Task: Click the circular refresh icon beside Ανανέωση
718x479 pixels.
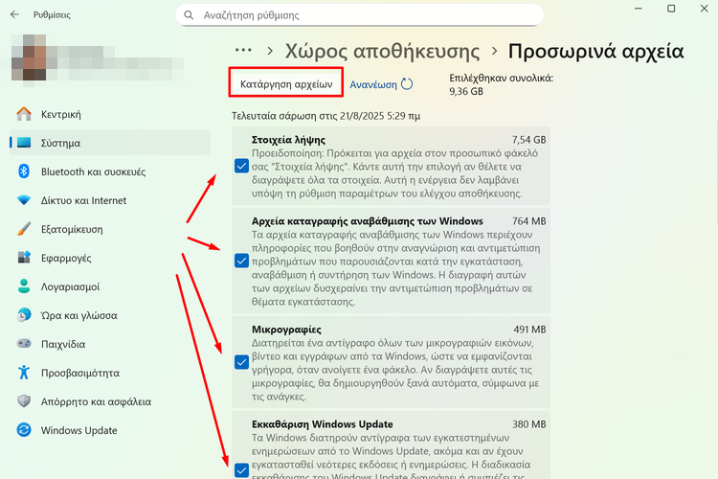Action: coord(407,84)
